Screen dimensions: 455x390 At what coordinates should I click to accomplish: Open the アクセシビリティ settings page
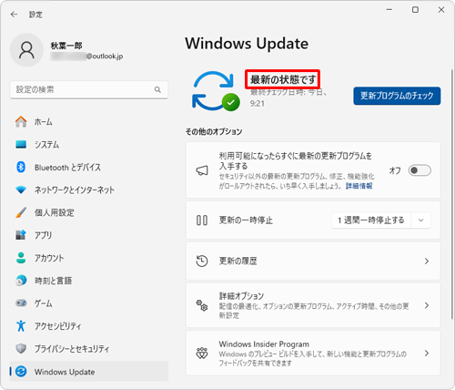(x=89, y=325)
